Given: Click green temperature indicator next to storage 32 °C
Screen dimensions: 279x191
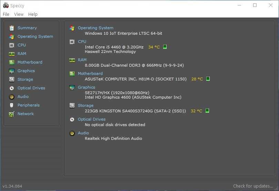Looking at the screenshot, I should [x=207, y=111].
